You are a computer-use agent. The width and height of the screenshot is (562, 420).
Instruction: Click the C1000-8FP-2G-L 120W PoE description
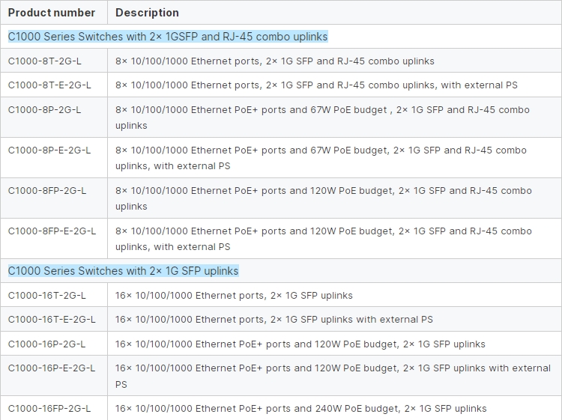pos(323,198)
